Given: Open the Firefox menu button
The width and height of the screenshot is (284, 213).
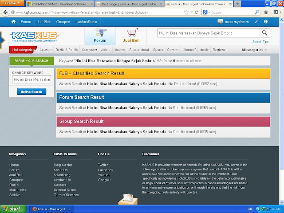Looking at the screenshot, I should (x=12, y=3).
